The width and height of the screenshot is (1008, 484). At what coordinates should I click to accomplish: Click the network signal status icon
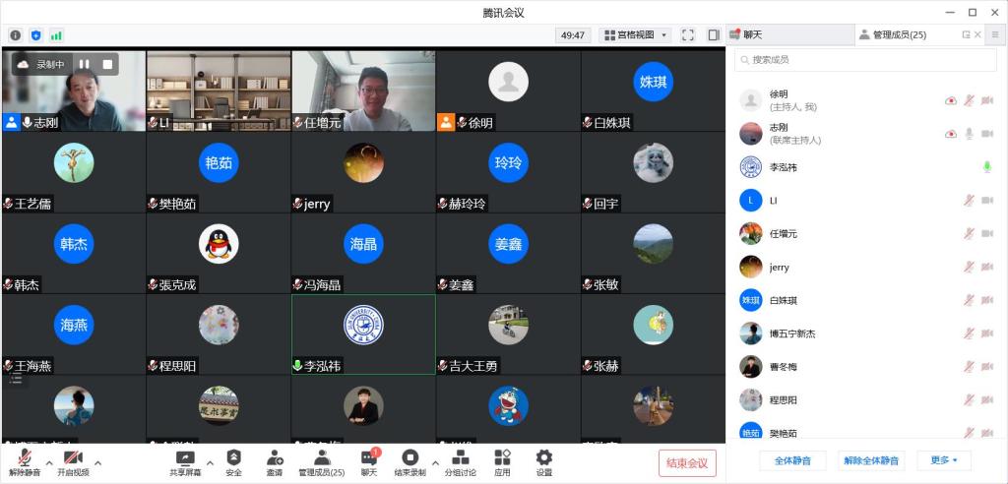click(56, 35)
